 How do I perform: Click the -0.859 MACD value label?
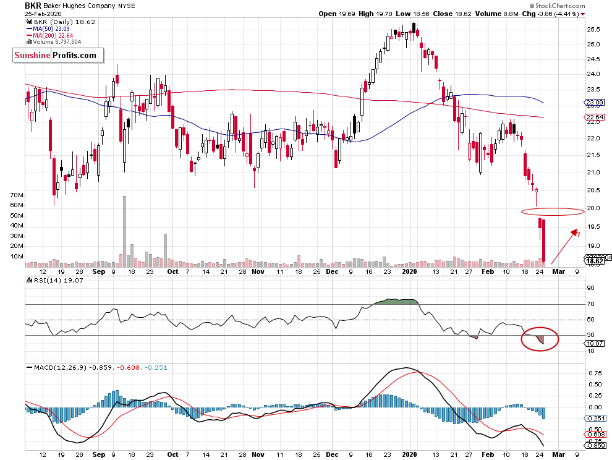click(x=595, y=446)
